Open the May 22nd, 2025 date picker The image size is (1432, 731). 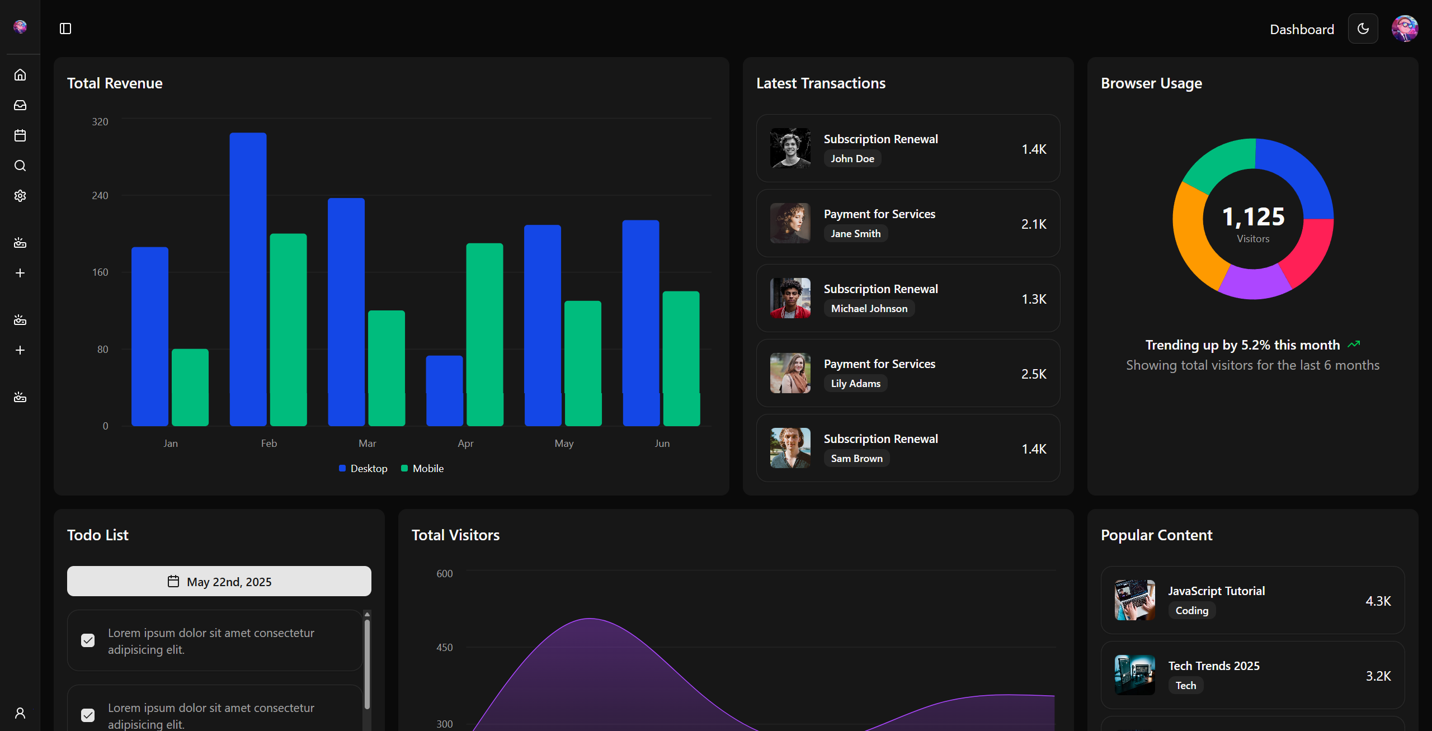click(x=219, y=581)
